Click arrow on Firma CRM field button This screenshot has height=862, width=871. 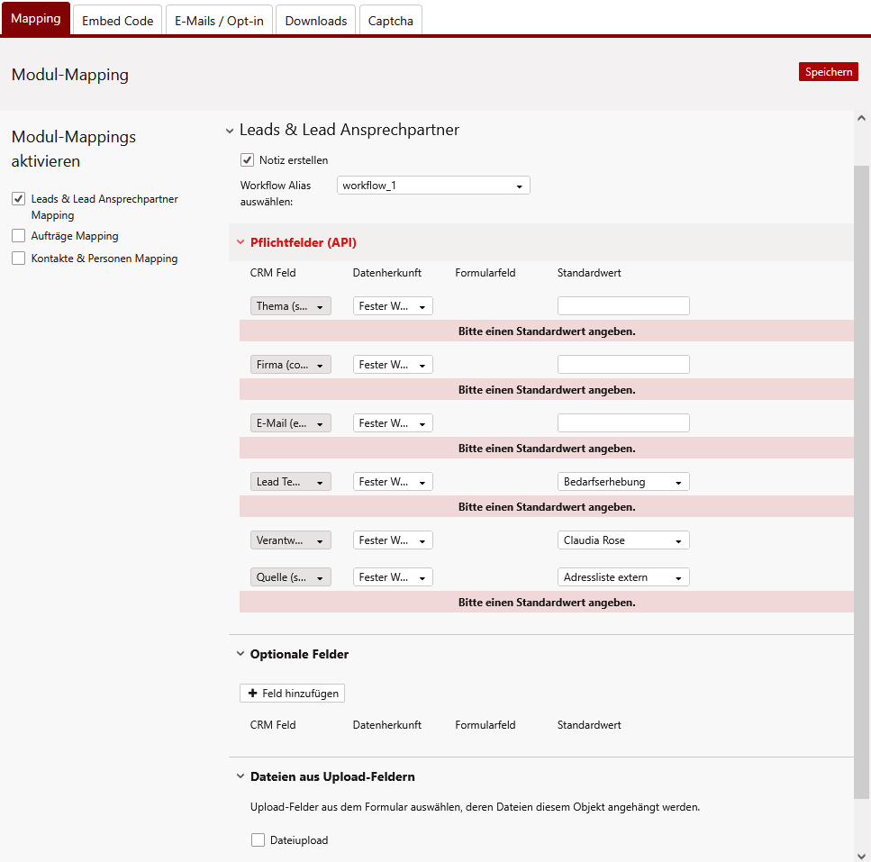[x=320, y=366]
